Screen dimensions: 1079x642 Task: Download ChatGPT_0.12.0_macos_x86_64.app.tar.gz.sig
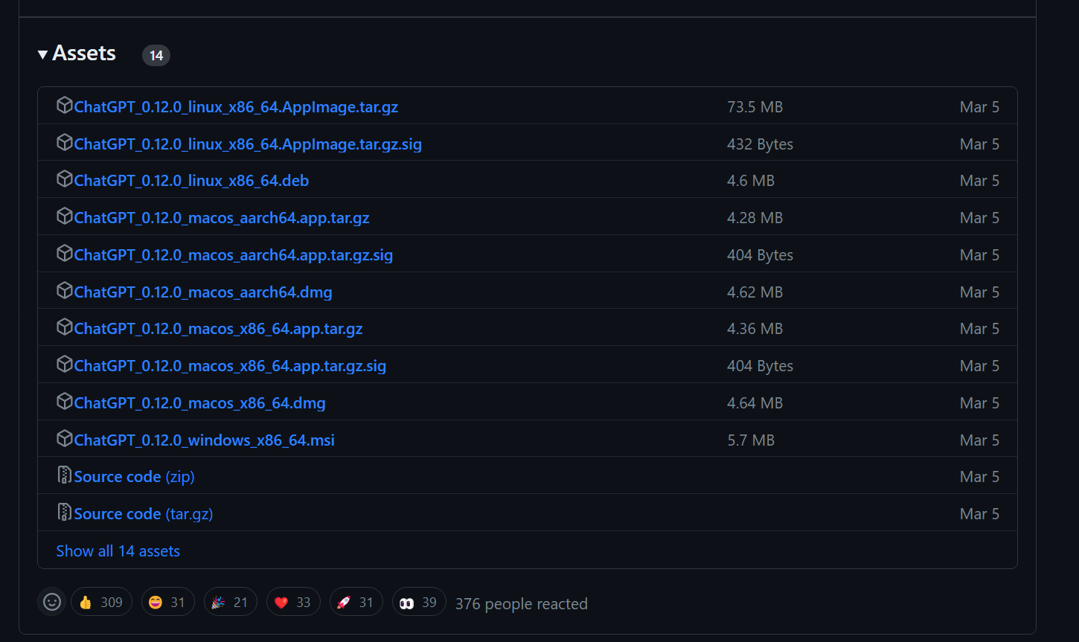coord(230,366)
